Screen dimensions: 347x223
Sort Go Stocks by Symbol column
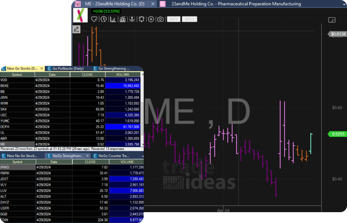point(17,74)
